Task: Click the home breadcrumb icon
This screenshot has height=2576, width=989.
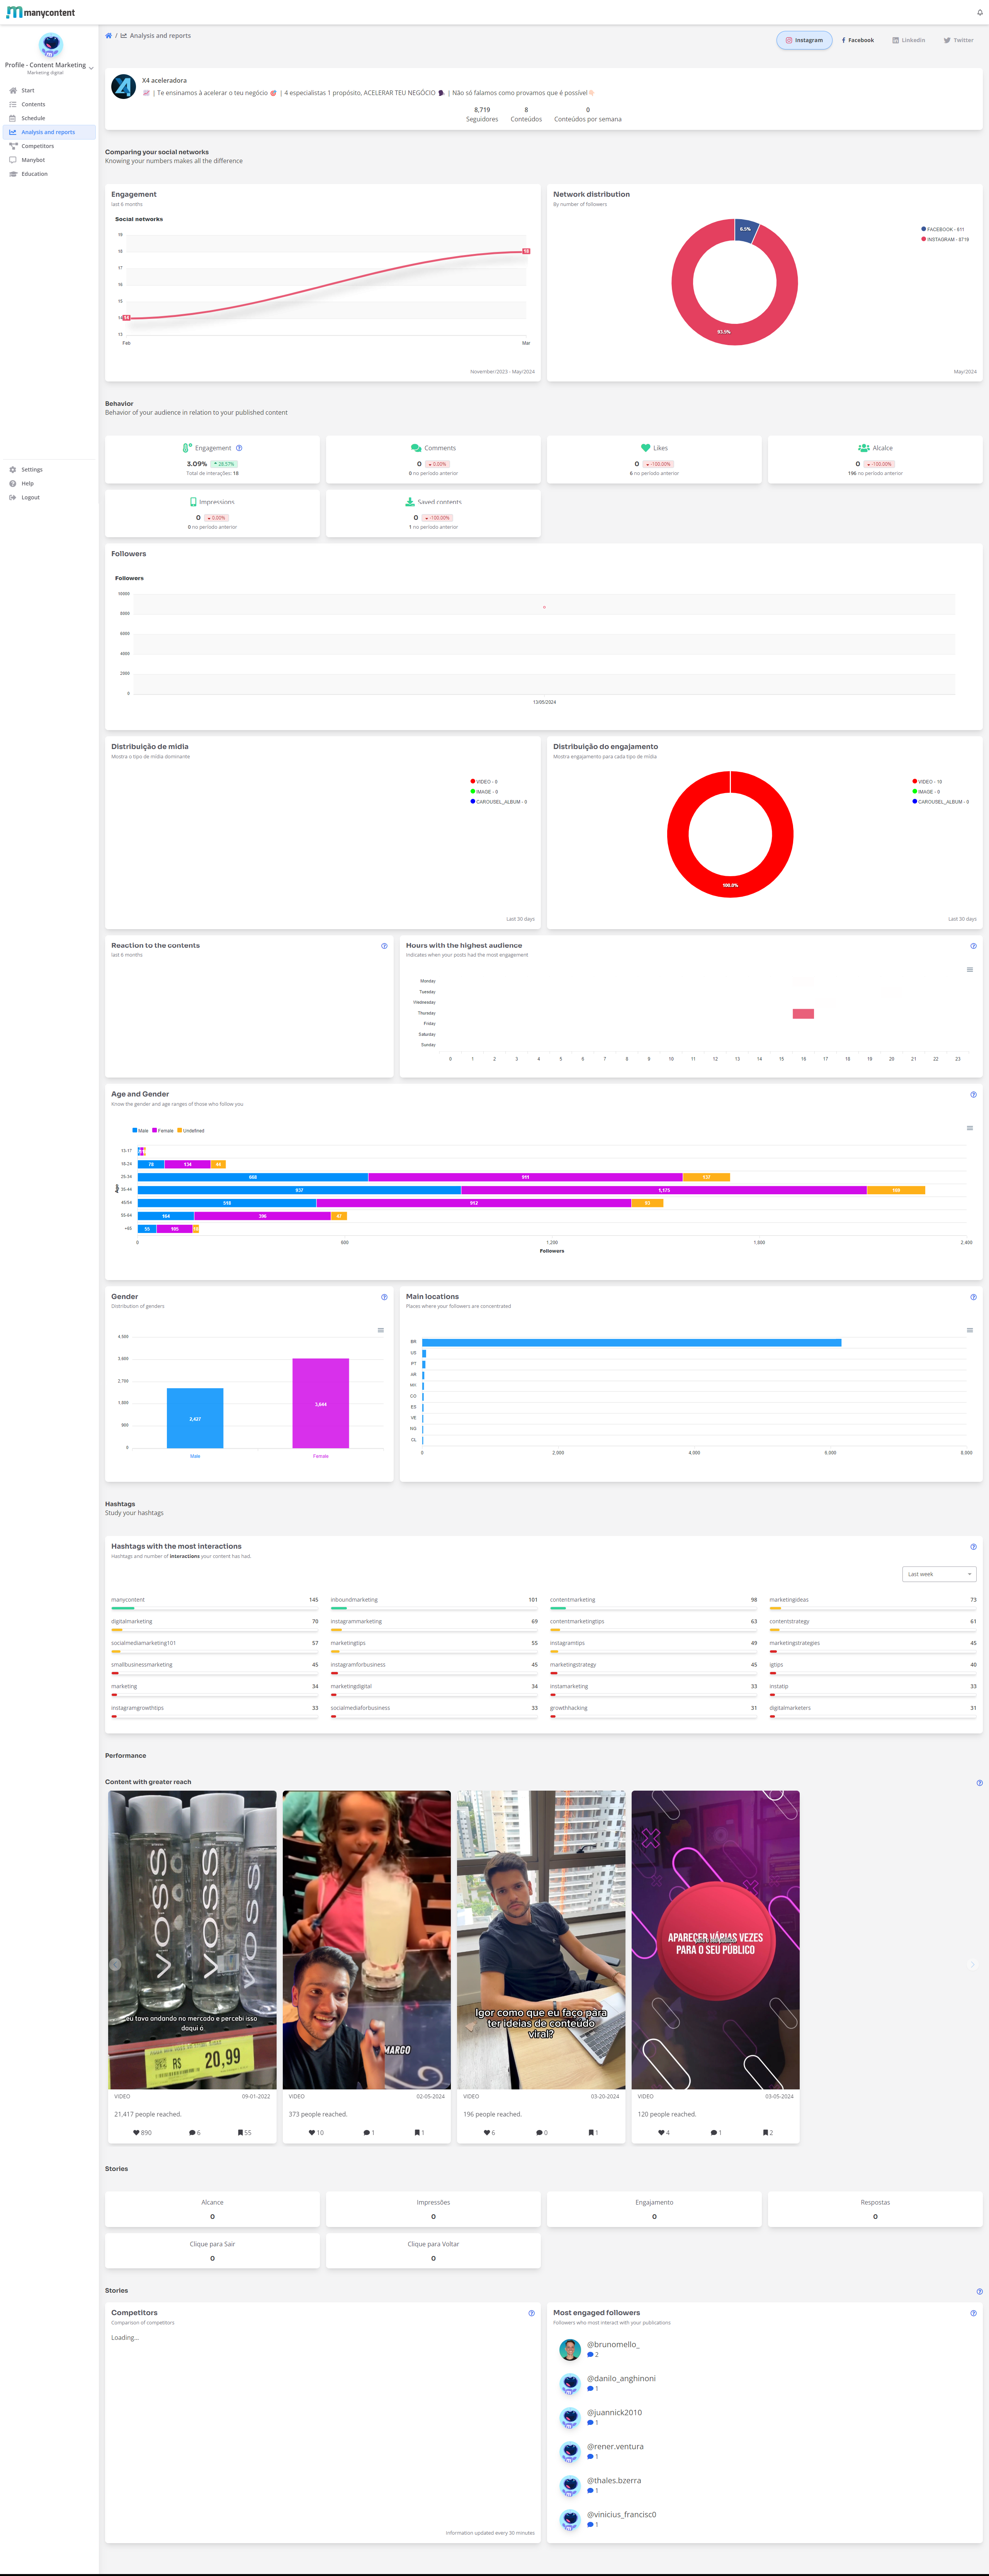Action: click(x=109, y=36)
